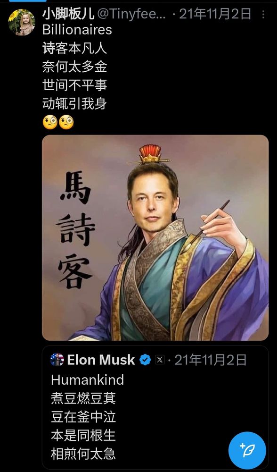This screenshot has height=472, width=277.
Task: Click the Elon Musk name in quoted tweet
Action: [101, 360]
